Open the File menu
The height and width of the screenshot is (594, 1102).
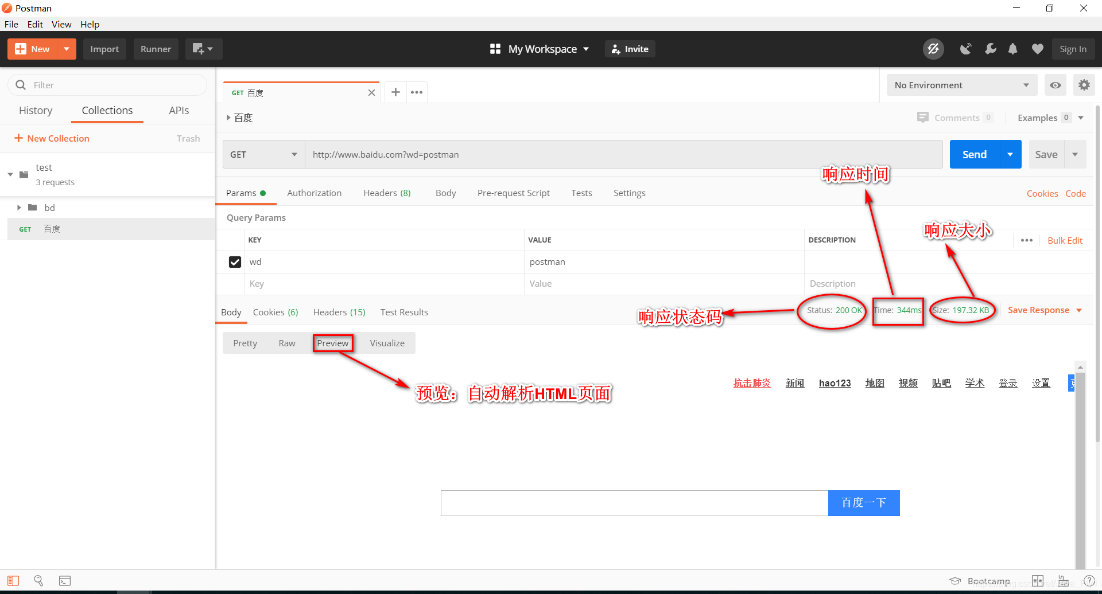(x=11, y=24)
